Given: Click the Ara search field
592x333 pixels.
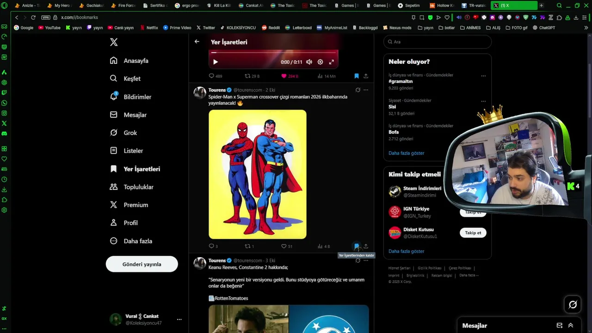Looking at the screenshot, I should click(x=438, y=42).
